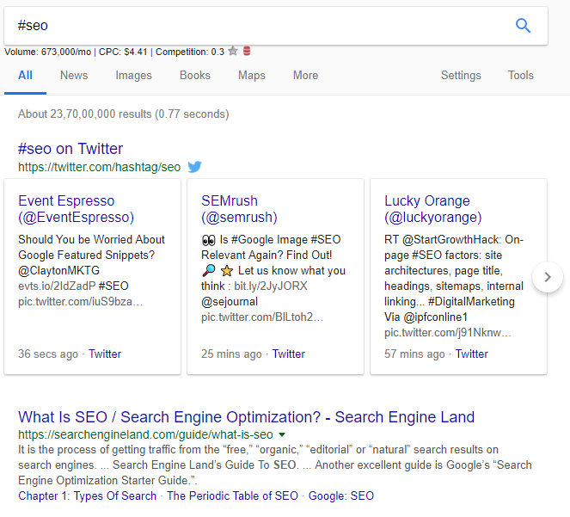Open the Tools filter options

pos(520,75)
